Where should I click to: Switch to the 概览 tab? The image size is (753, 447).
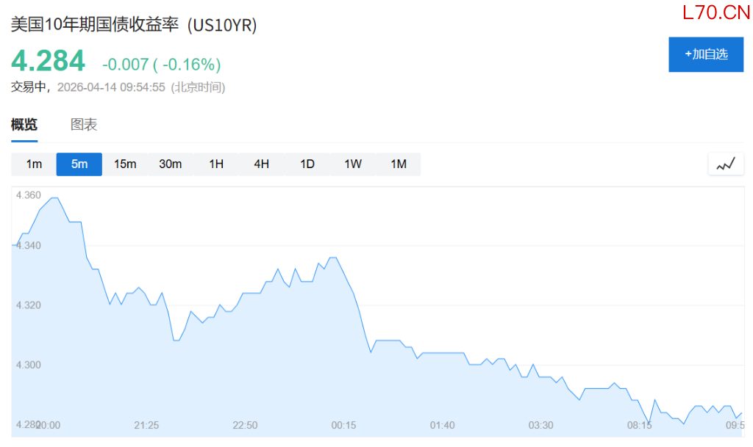[x=24, y=125]
